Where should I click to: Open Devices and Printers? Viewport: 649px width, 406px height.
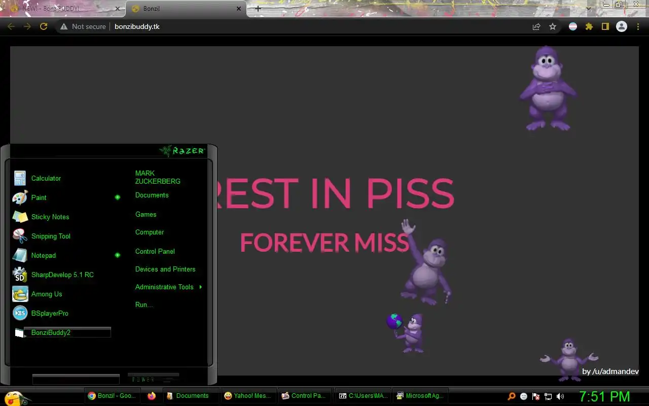tap(165, 269)
